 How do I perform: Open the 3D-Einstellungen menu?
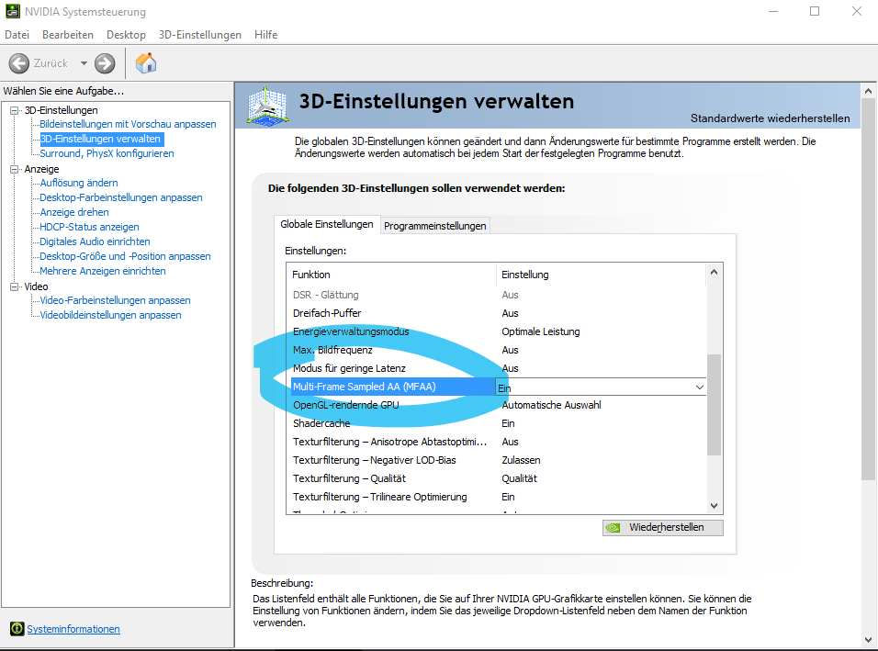(200, 35)
